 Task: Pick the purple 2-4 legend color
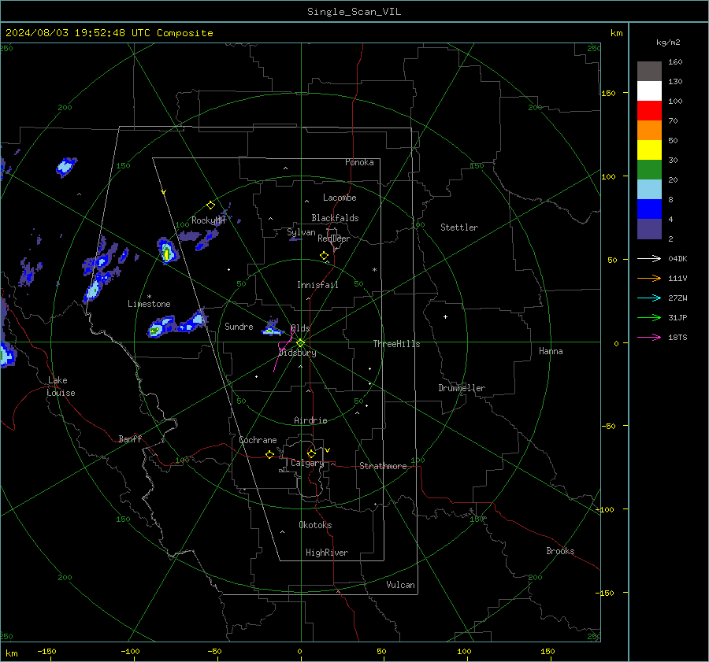pos(649,229)
